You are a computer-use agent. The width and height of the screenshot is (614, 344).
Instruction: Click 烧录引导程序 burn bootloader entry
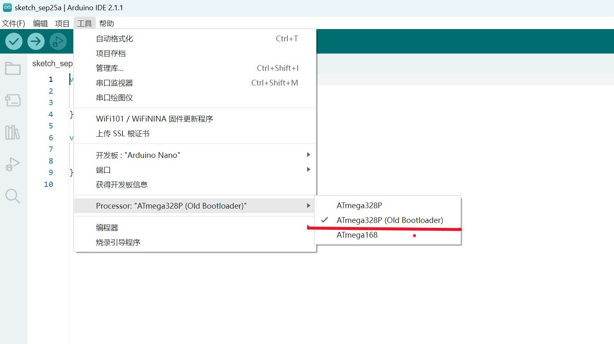(x=118, y=243)
